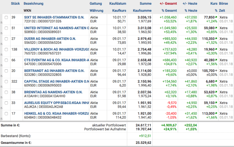Check the BRENNTAG AG row box
The width and height of the screenshot is (234, 147).
pos(6,92)
